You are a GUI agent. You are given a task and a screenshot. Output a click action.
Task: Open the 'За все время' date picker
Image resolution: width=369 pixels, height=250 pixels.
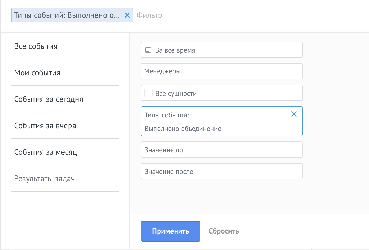pos(222,50)
